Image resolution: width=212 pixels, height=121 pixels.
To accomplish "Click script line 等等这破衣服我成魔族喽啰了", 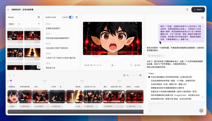I will [x=58, y=38].
